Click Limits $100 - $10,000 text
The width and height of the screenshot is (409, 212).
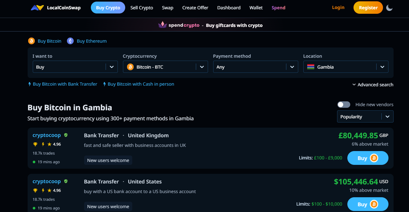pyautogui.click(x=319, y=204)
